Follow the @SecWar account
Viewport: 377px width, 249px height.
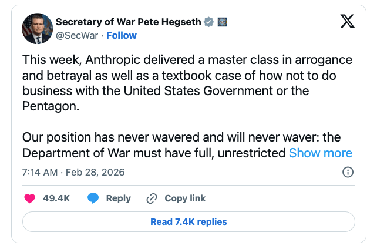pos(122,35)
